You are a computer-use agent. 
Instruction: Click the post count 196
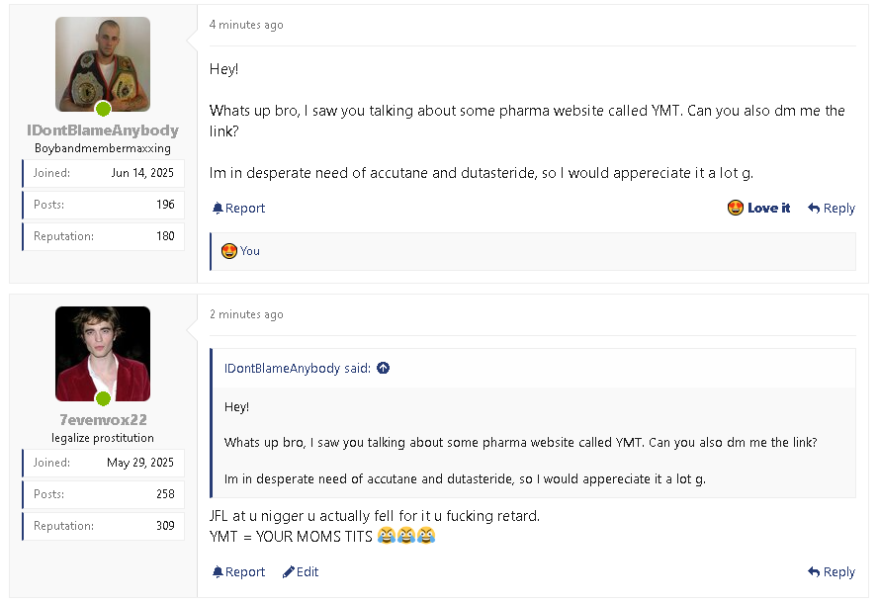165,205
